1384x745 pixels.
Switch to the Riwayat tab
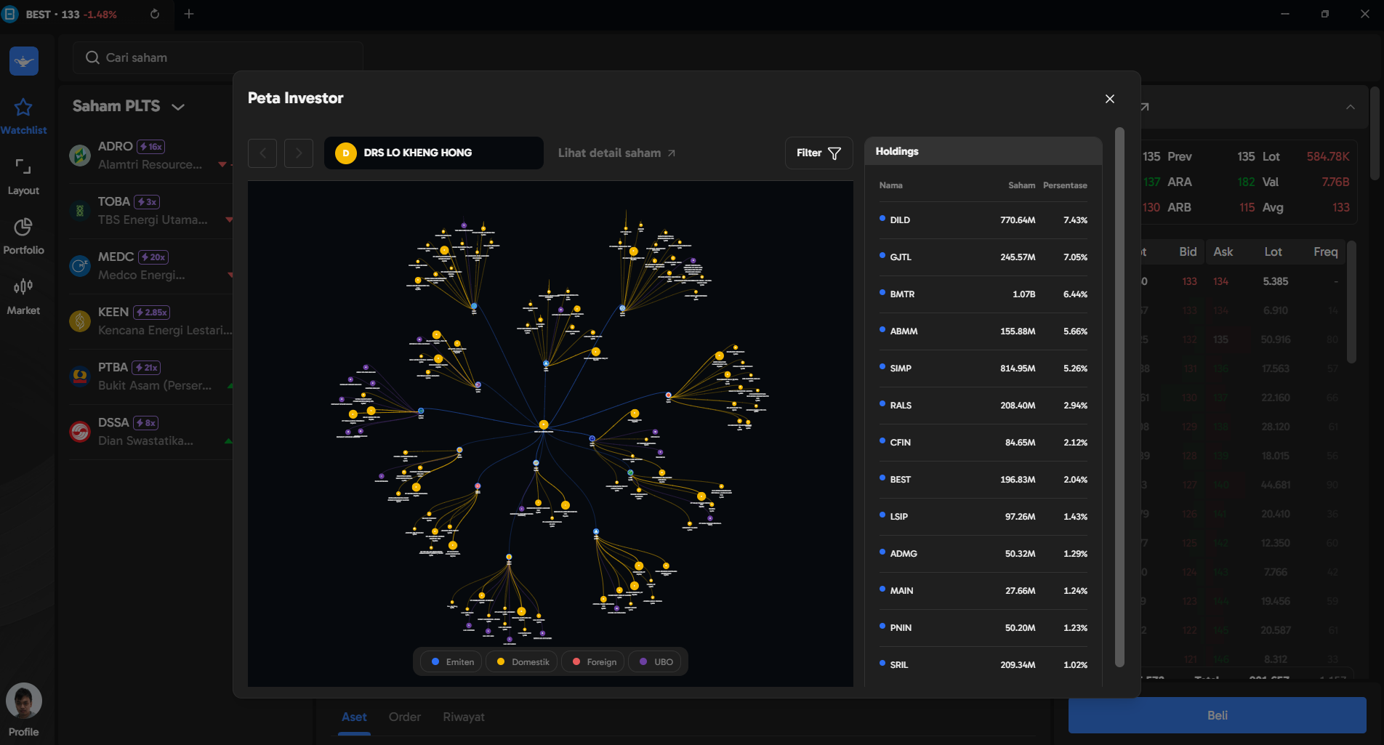[x=464, y=717]
